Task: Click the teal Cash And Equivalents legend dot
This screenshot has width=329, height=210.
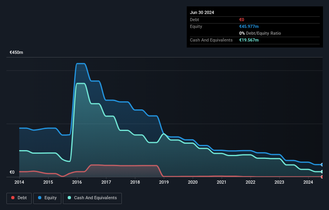Action: point(69,198)
